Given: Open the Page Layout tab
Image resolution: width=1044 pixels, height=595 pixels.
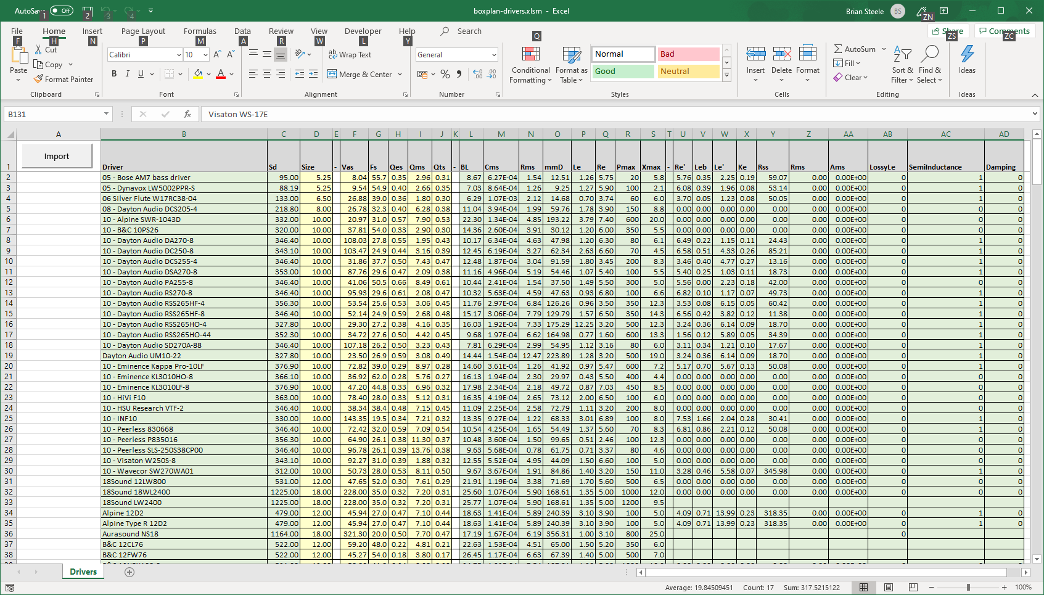Looking at the screenshot, I should pos(143,31).
